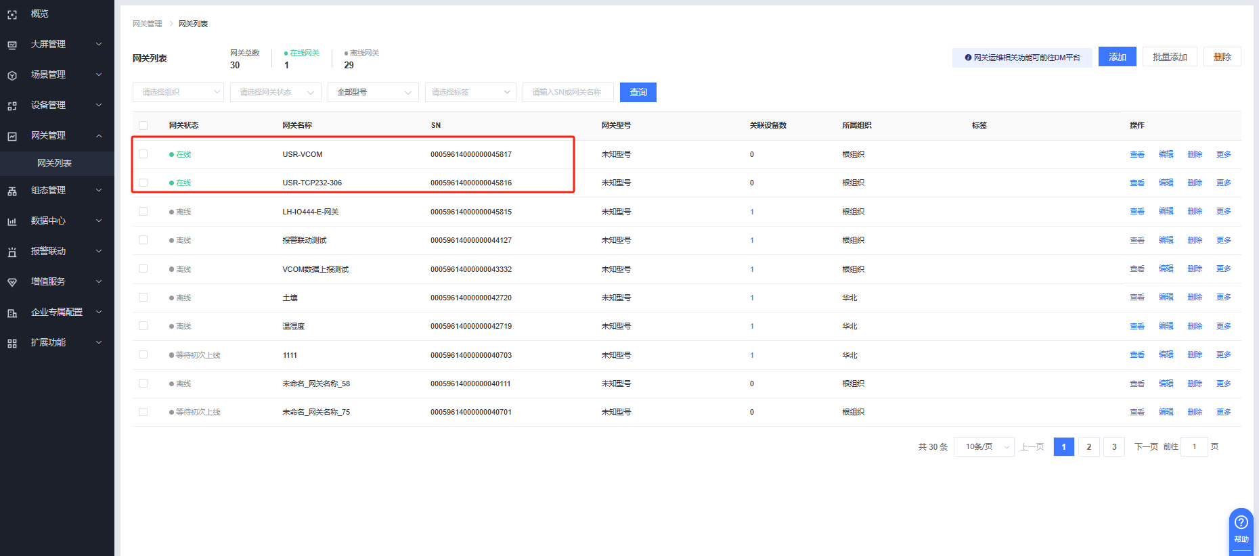The image size is (1259, 556).
Task: Click the 数据中心 chart icon
Action: coord(12,221)
